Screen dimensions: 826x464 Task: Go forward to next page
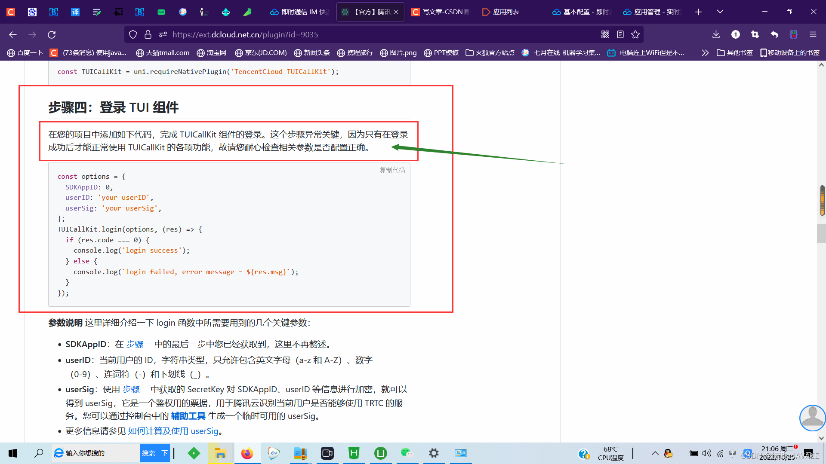tap(32, 34)
